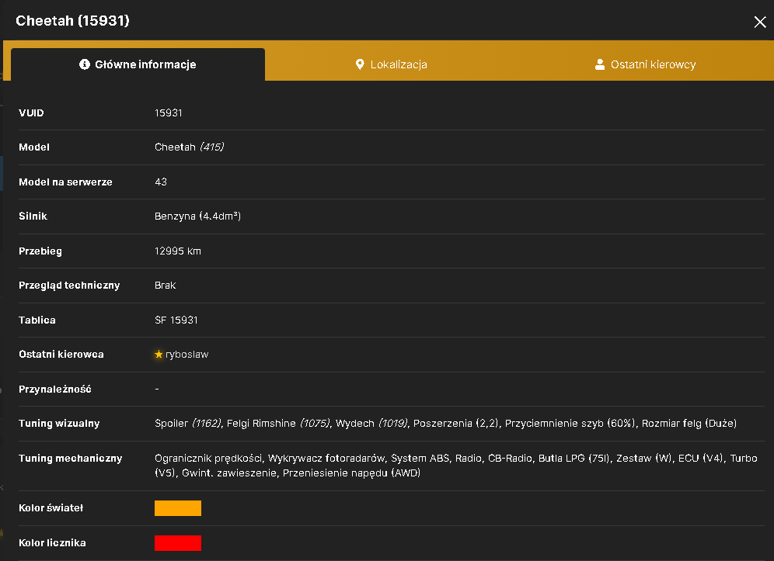Screen dimensions: 774x561
Task: Select the Główne informacje tab
Action: 138,64
